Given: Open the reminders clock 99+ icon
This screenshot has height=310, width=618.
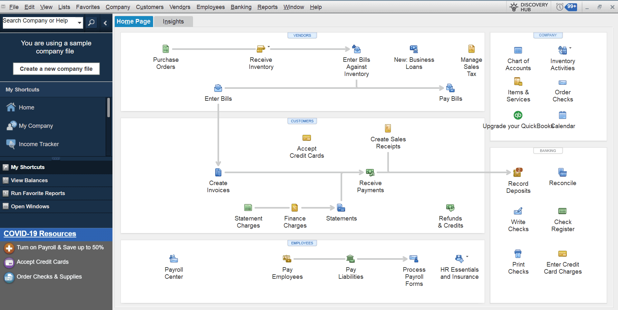Looking at the screenshot, I should coord(567,7).
